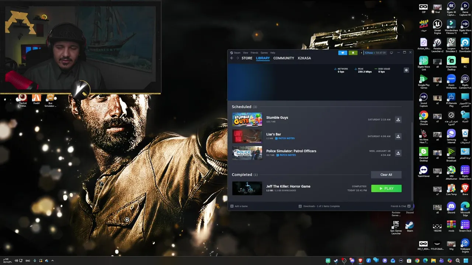Open Friends & Chat panel

pyautogui.click(x=400, y=206)
